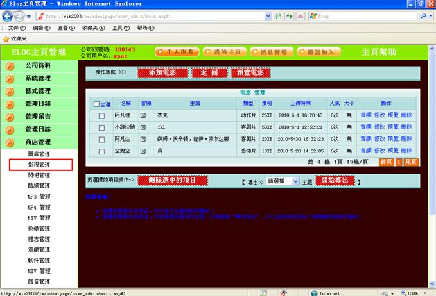The width and height of the screenshot is (436, 296).
Task: Click the 首頁 icon in the 空對空 row
Action: 143,151
